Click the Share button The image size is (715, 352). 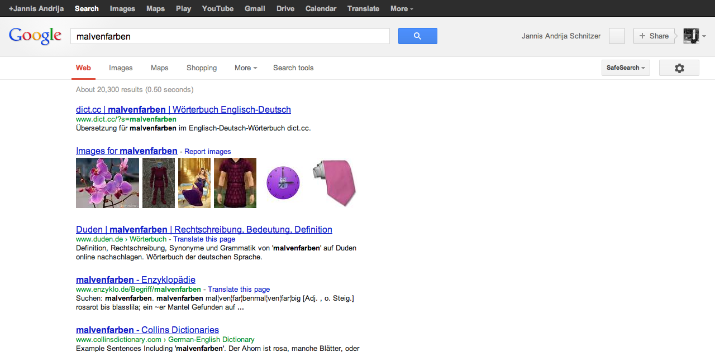[x=654, y=36]
